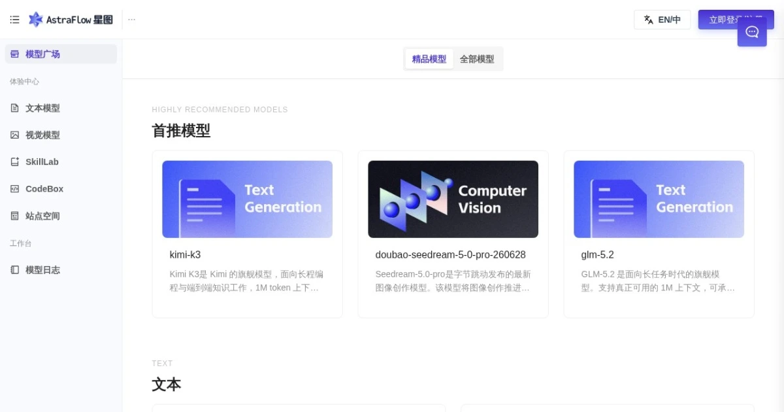Click the GLM-5.2 description text
This screenshot has height=412, width=784.
[x=659, y=281]
